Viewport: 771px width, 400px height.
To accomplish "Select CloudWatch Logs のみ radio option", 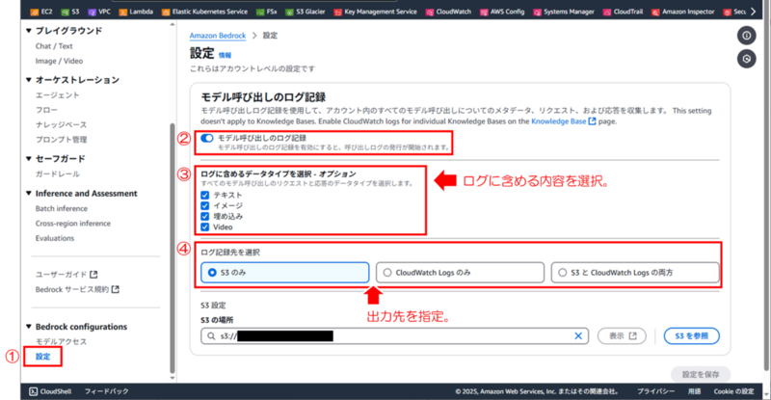I will click(460, 273).
